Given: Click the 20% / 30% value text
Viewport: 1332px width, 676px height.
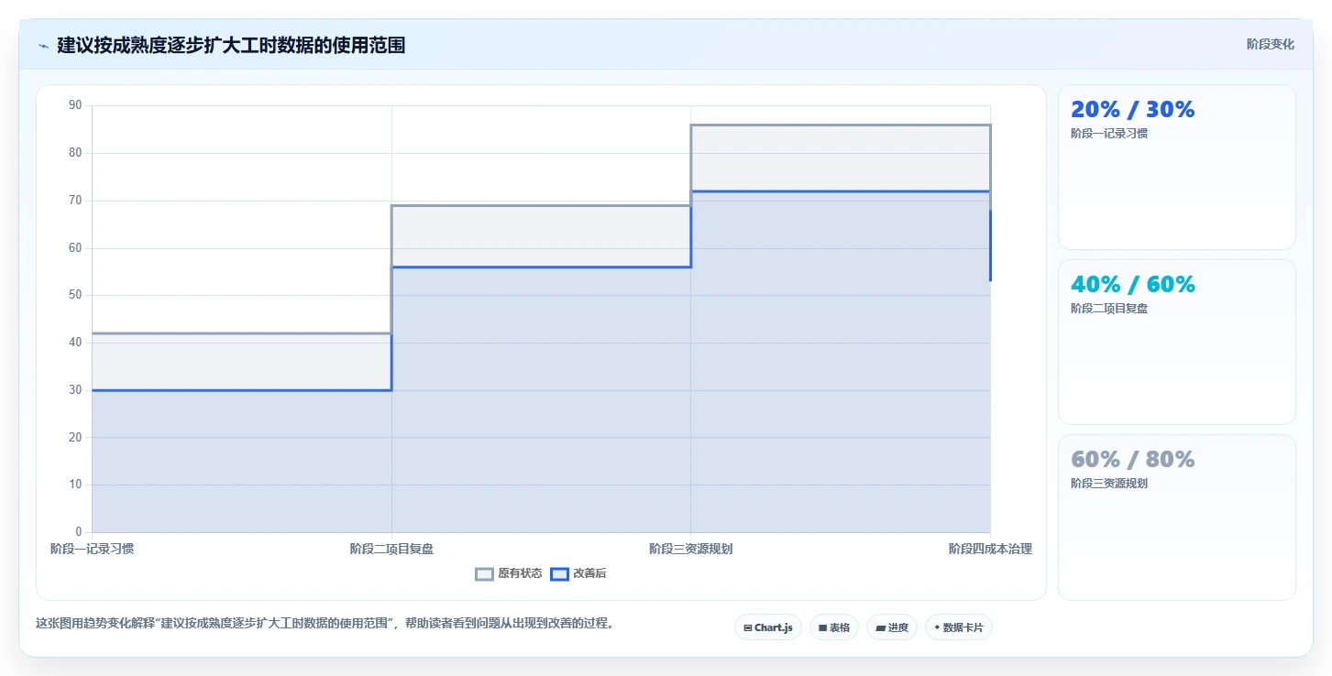Looking at the screenshot, I should pos(1133,109).
